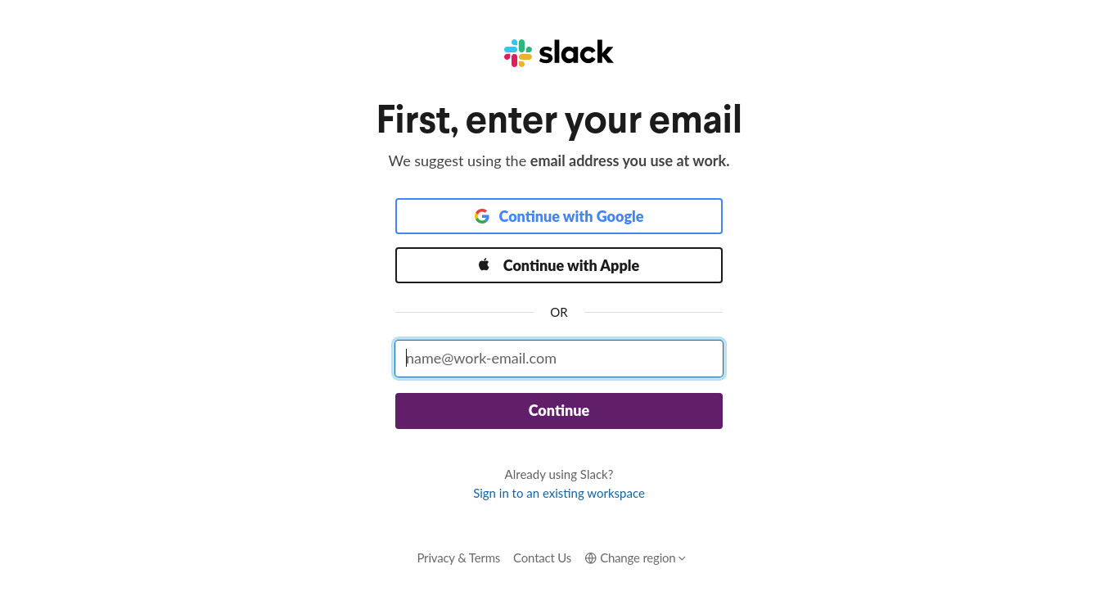1118x596 pixels.
Task: Choose Continue with Google sign-up
Action: [x=559, y=216]
